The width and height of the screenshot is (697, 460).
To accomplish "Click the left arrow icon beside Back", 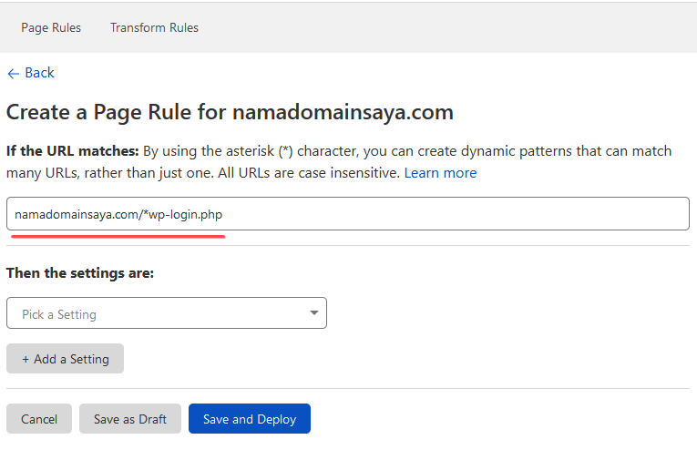I will click(x=13, y=73).
